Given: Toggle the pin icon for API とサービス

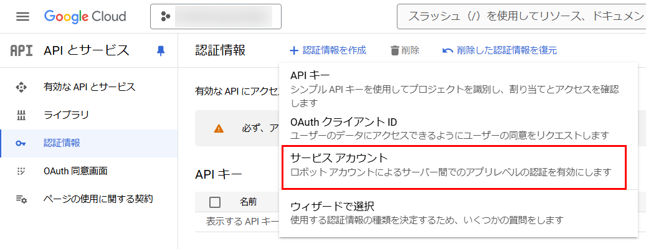Looking at the screenshot, I should click(x=161, y=50).
